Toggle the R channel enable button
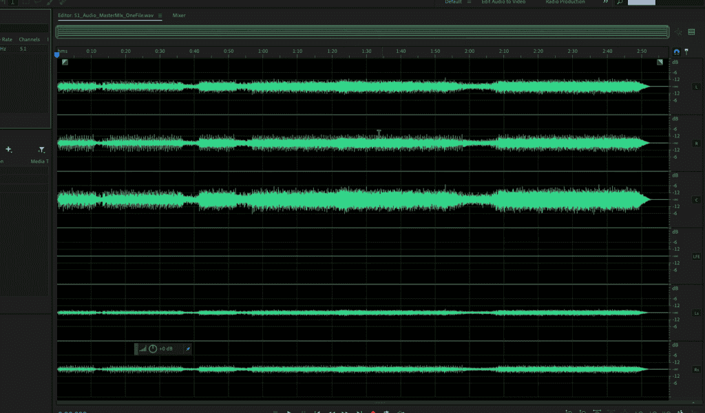The image size is (705, 413). coord(696,143)
